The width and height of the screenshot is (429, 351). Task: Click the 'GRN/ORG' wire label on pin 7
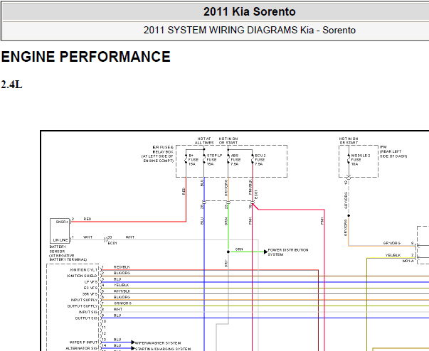point(122,303)
